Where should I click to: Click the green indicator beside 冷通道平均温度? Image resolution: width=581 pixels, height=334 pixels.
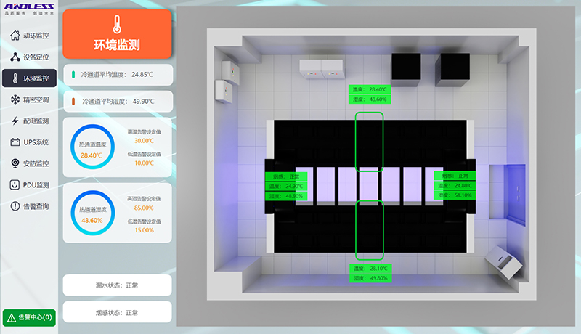[73, 74]
